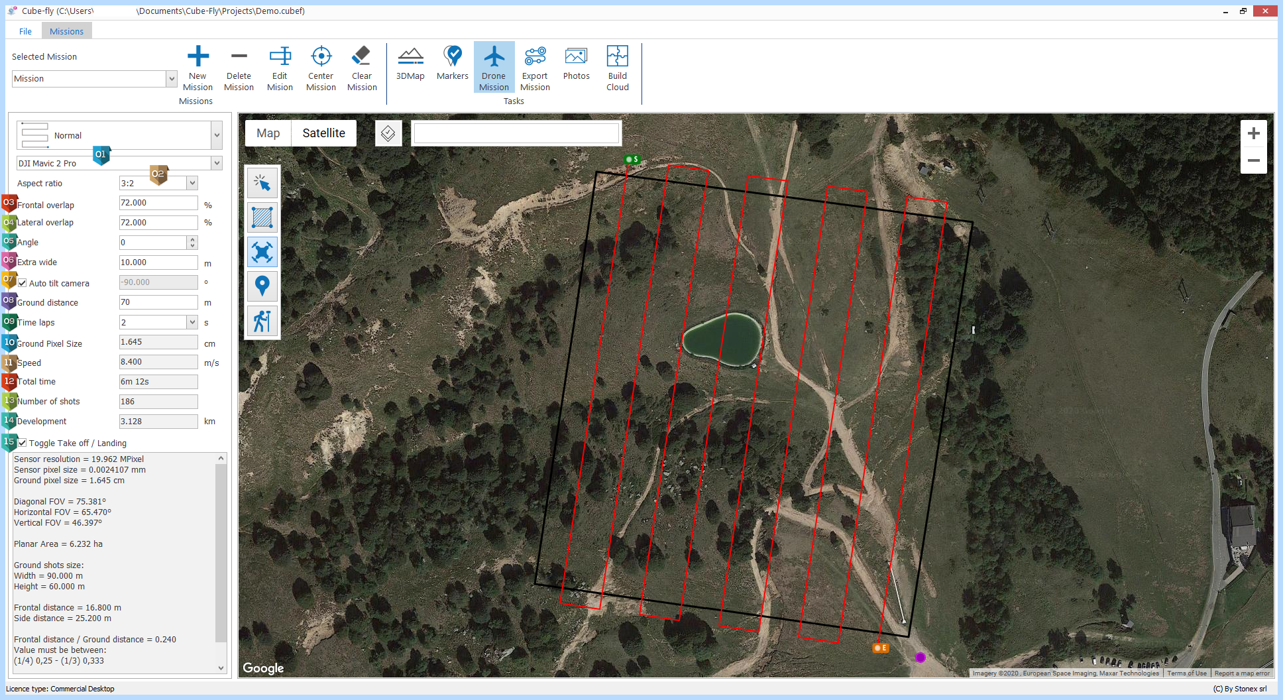Switch to the Missions tab
Image resolution: width=1283 pixels, height=700 pixels.
point(66,31)
